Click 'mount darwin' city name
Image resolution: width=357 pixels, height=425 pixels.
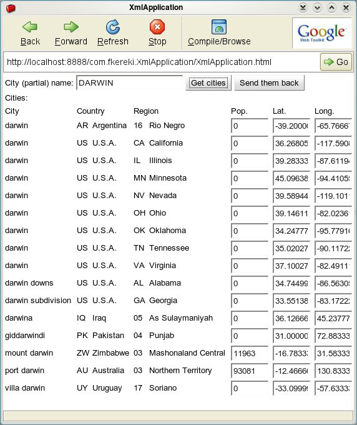[x=29, y=353]
